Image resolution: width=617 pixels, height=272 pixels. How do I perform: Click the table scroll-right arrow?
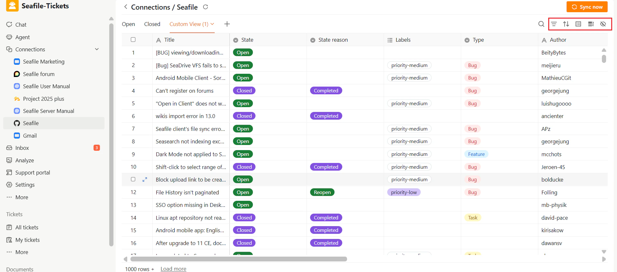tap(604, 259)
